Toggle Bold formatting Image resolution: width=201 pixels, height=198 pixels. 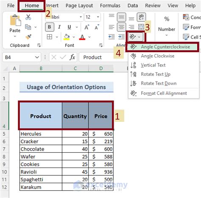[50, 27]
